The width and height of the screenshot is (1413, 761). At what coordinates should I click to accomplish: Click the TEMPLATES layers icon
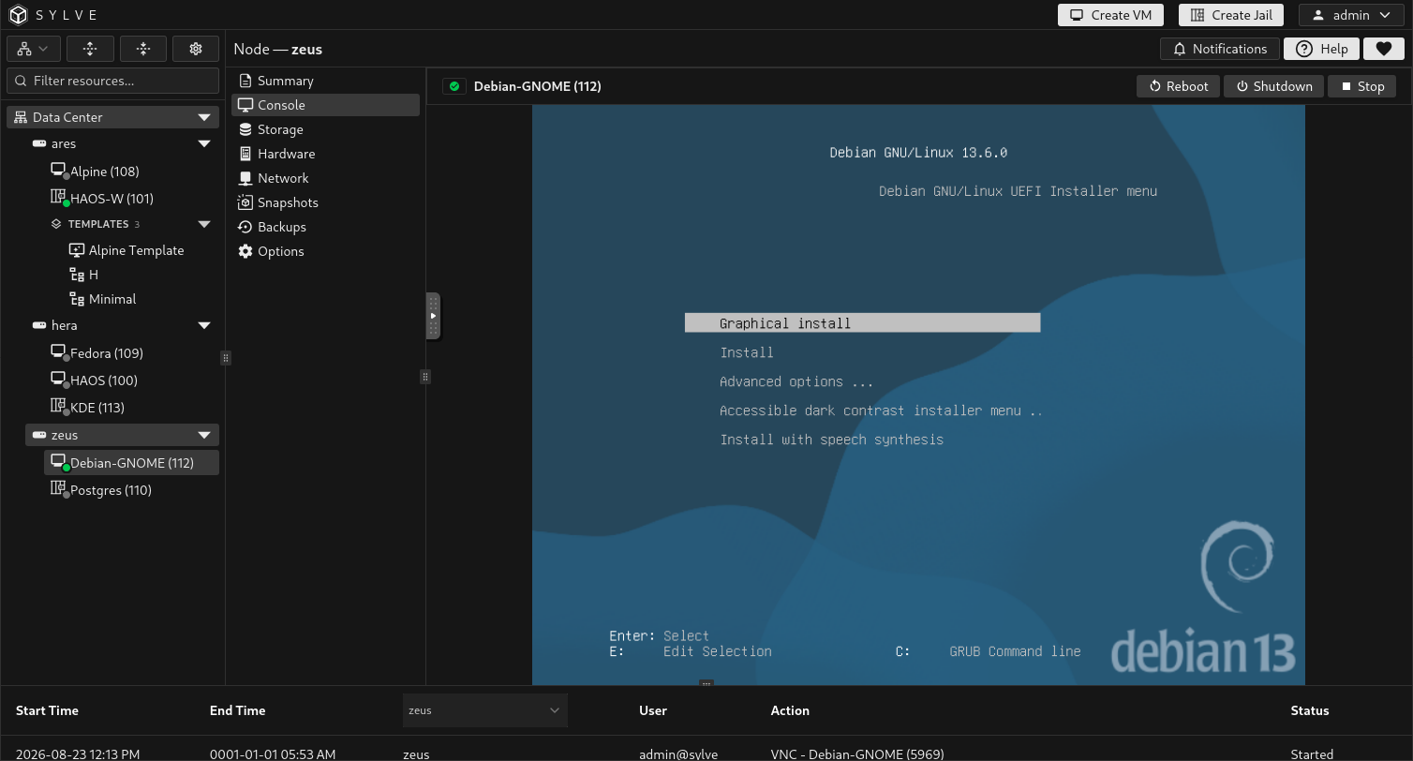56,224
